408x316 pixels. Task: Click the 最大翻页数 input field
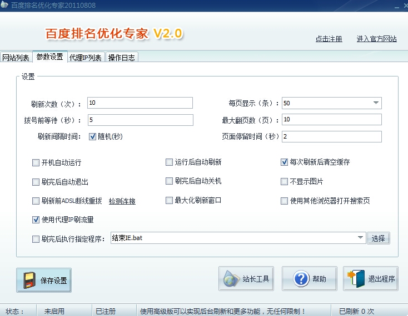tap(332, 119)
